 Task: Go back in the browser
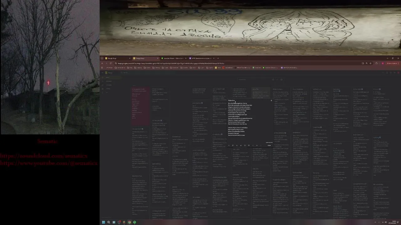(102, 63)
